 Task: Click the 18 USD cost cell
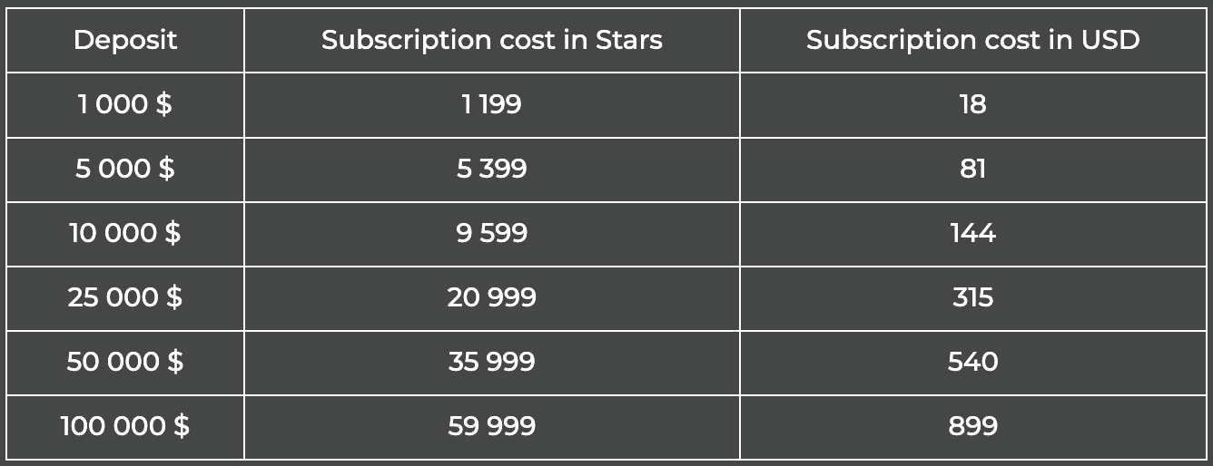tap(972, 105)
